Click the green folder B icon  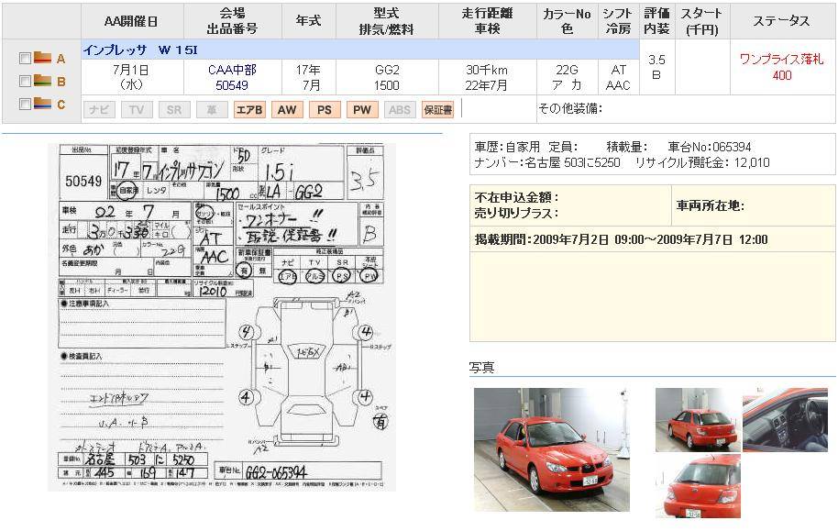42,80
